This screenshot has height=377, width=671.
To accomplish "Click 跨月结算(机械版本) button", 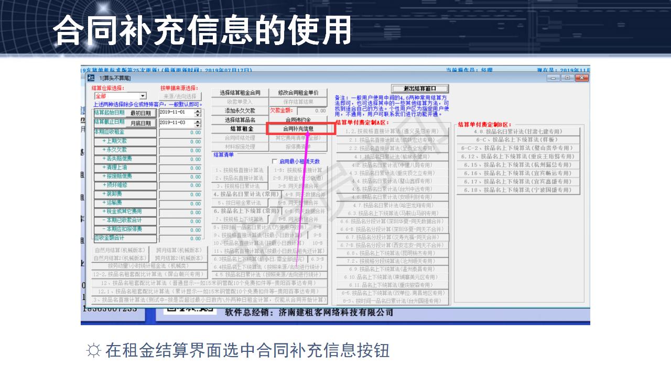I will 178,251.
